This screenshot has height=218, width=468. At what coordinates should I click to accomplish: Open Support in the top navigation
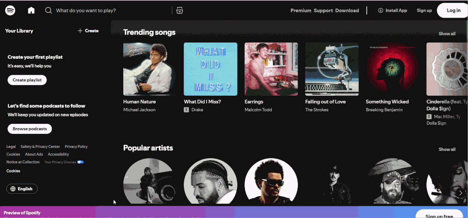[x=323, y=11]
